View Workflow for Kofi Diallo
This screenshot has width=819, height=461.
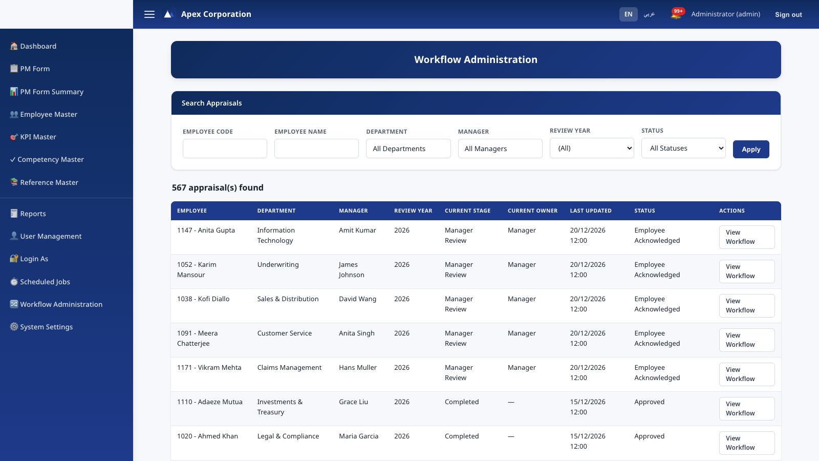pyautogui.click(x=747, y=306)
